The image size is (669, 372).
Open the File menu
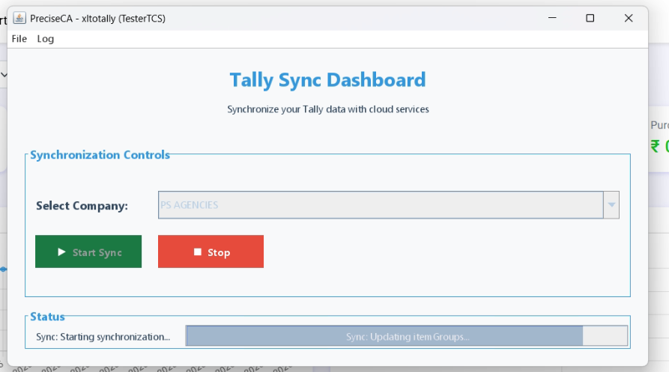click(x=19, y=39)
